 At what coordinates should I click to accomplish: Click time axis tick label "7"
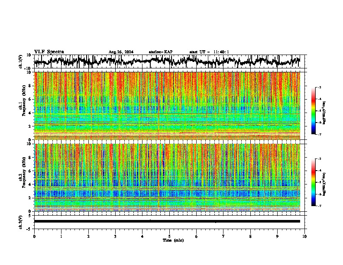coord(223,236)
